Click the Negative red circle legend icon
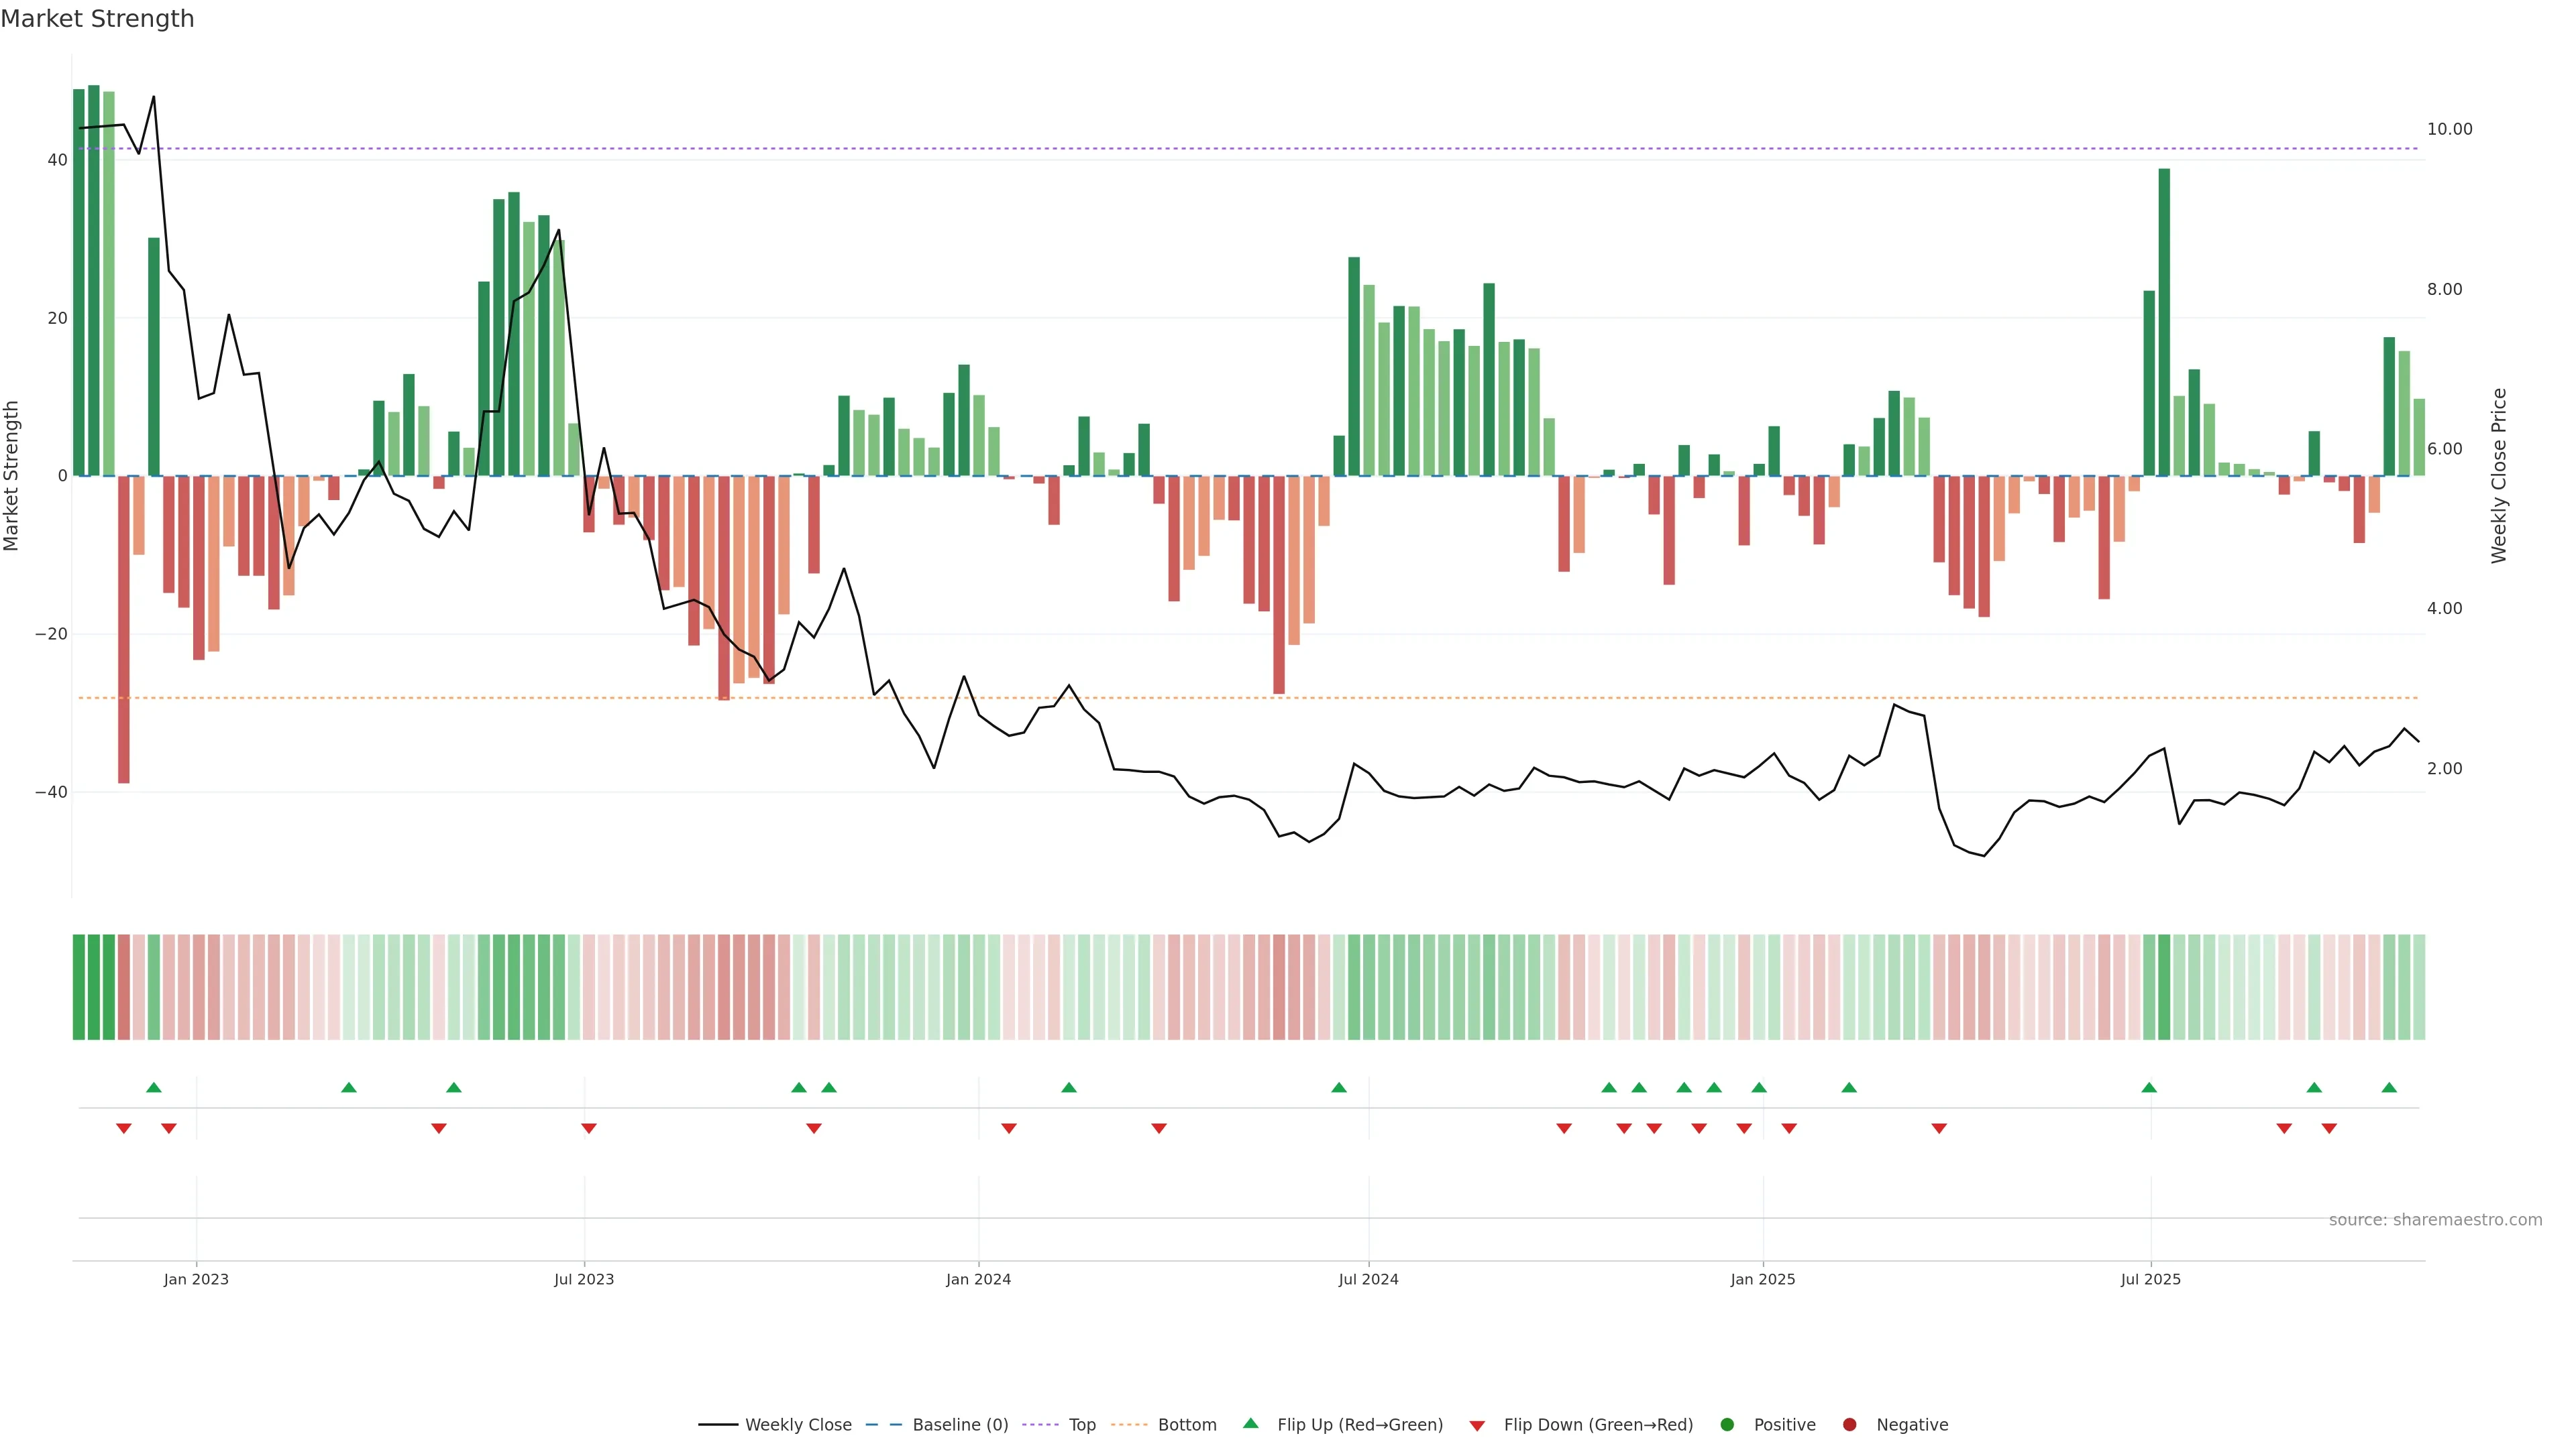Image resolution: width=2576 pixels, height=1448 pixels. point(1849,1424)
